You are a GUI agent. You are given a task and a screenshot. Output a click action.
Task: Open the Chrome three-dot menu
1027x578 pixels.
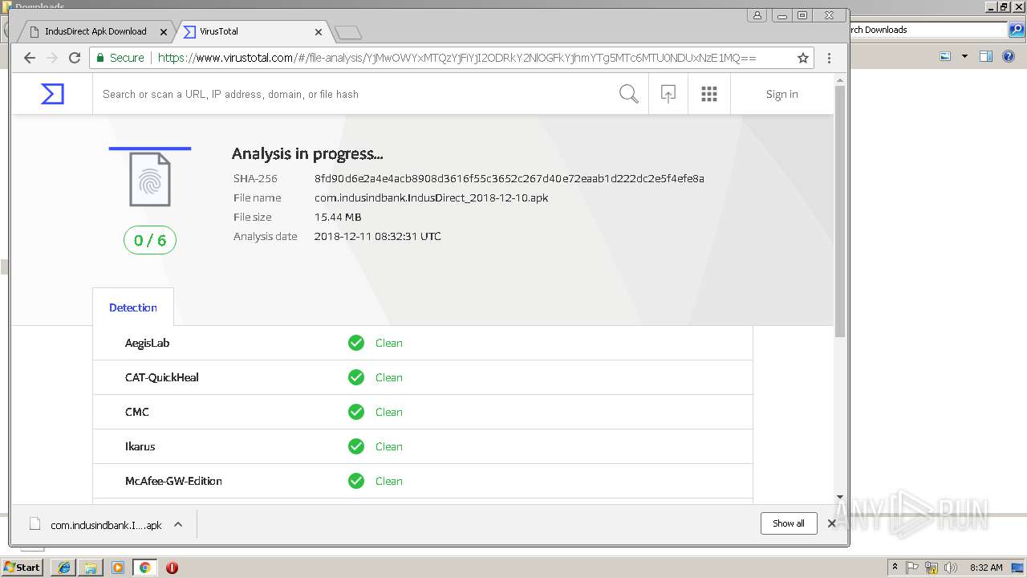click(829, 58)
